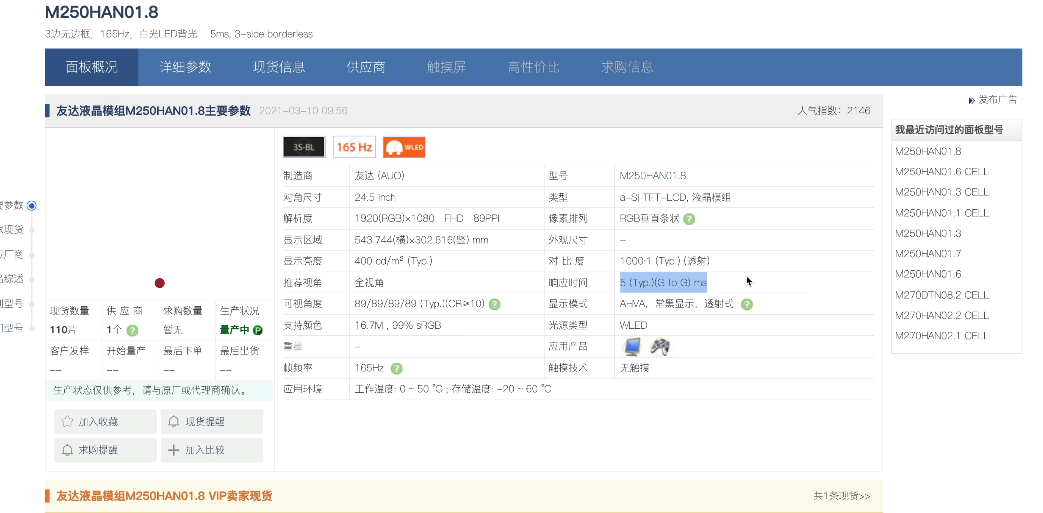Click the 加入比较 button
This screenshot has height=513, width=1043.
(x=211, y=450)
